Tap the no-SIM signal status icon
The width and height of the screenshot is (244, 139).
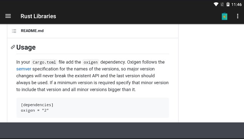tap(222, 4)
